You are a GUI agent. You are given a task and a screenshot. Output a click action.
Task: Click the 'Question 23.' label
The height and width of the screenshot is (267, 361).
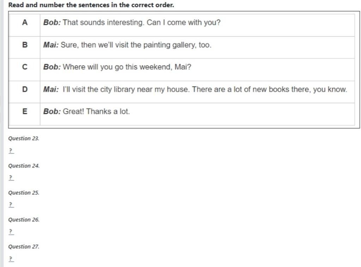point(24,139)
